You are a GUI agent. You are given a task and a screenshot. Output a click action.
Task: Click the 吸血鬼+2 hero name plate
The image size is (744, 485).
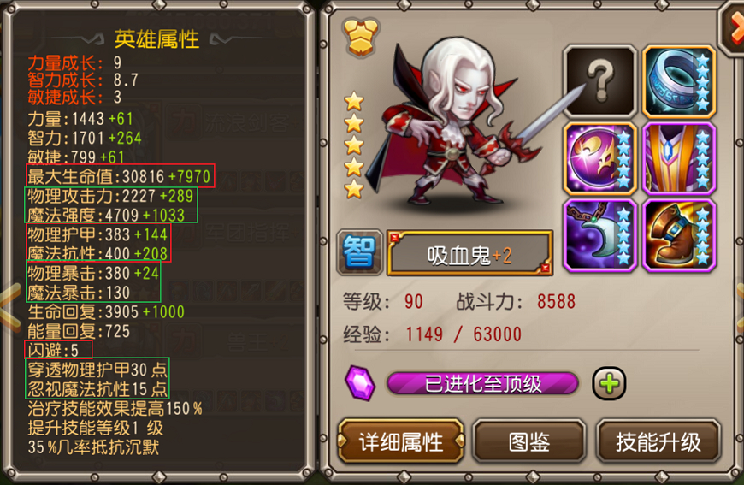pyautogui.click(x=469, y=253)
